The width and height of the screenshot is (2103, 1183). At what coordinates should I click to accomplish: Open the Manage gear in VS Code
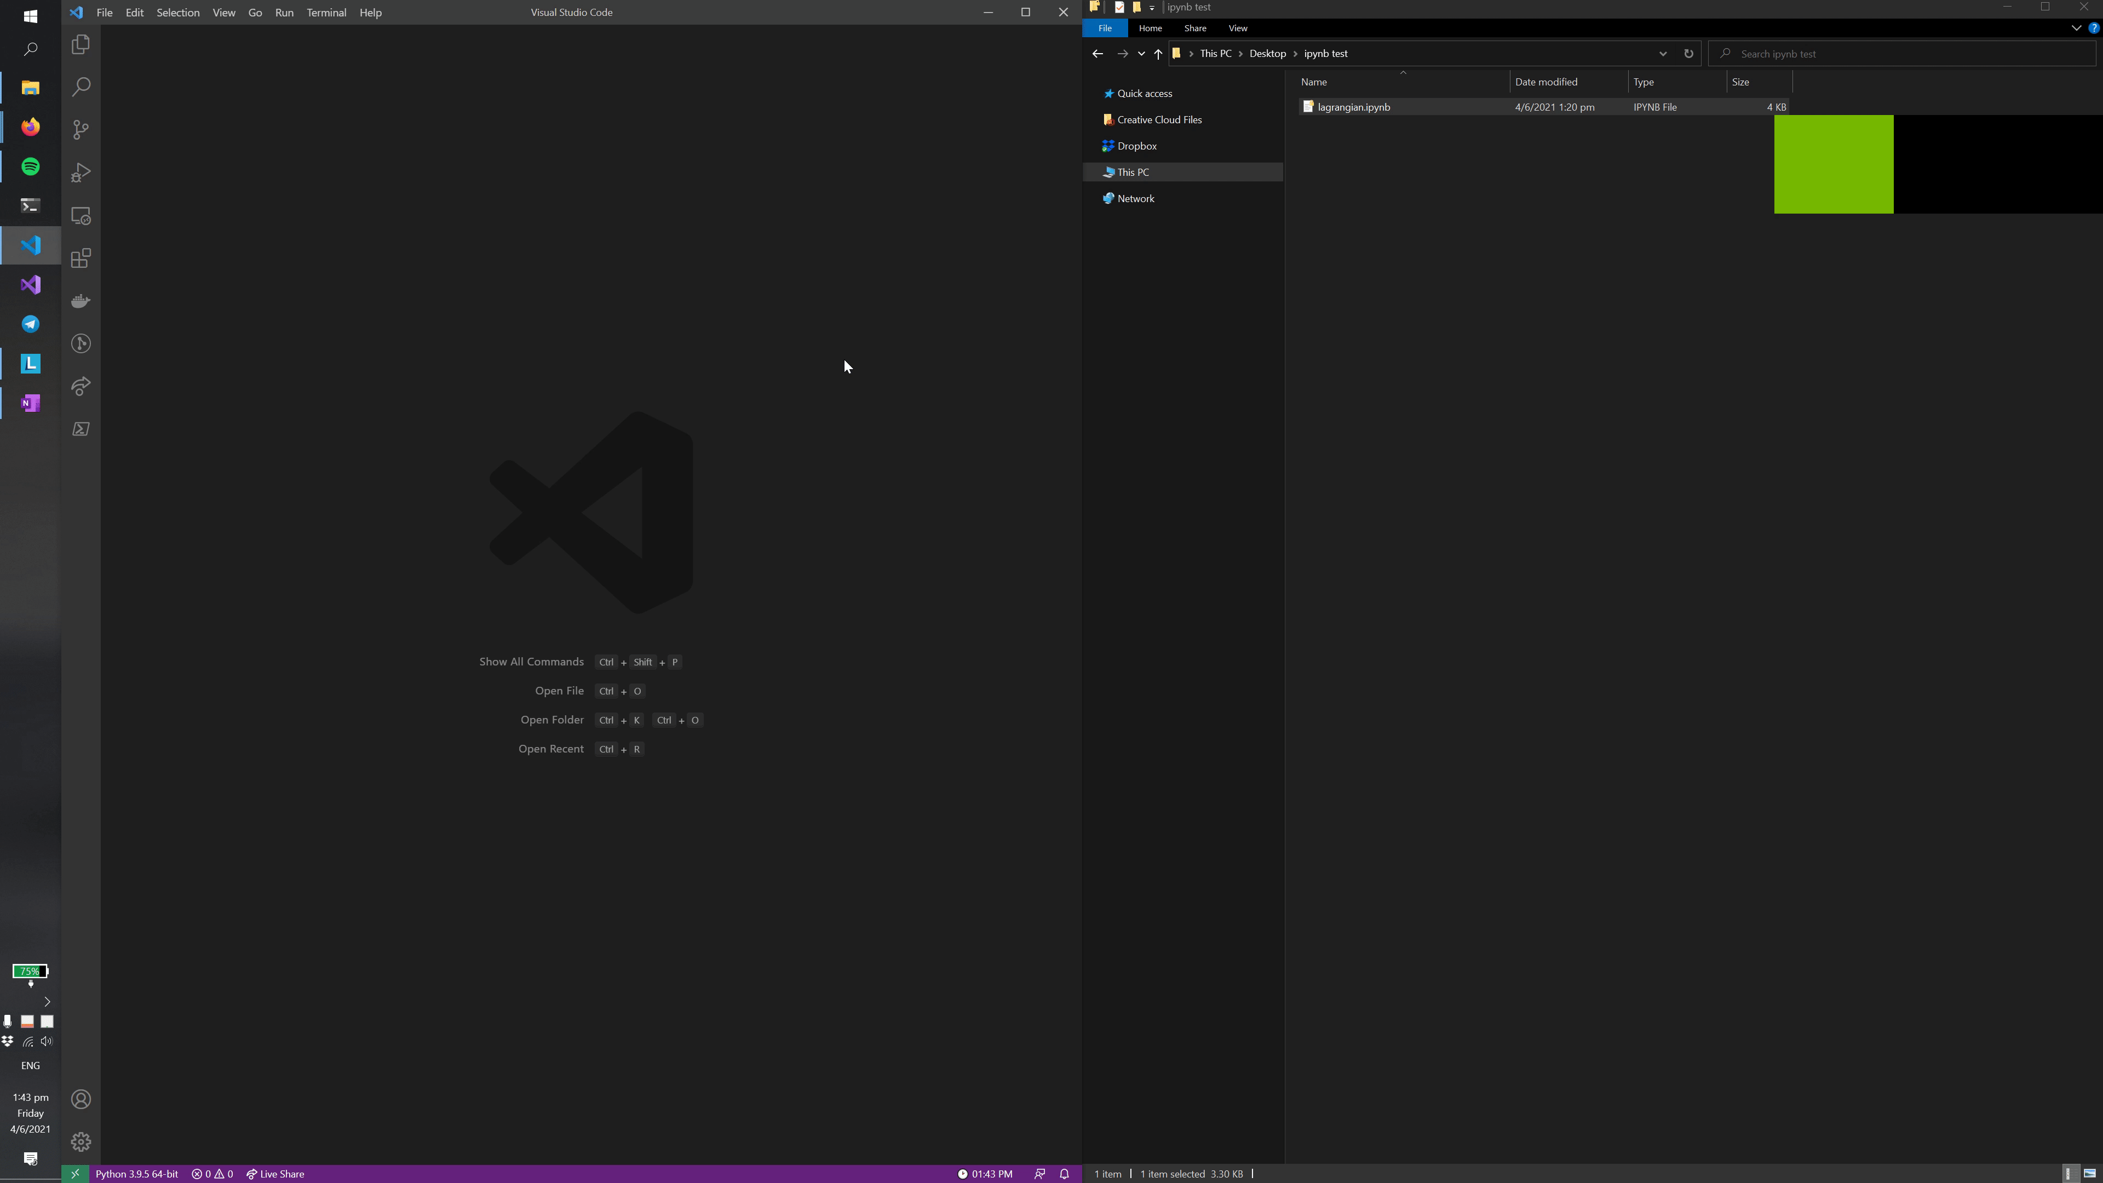point(81,1141)
